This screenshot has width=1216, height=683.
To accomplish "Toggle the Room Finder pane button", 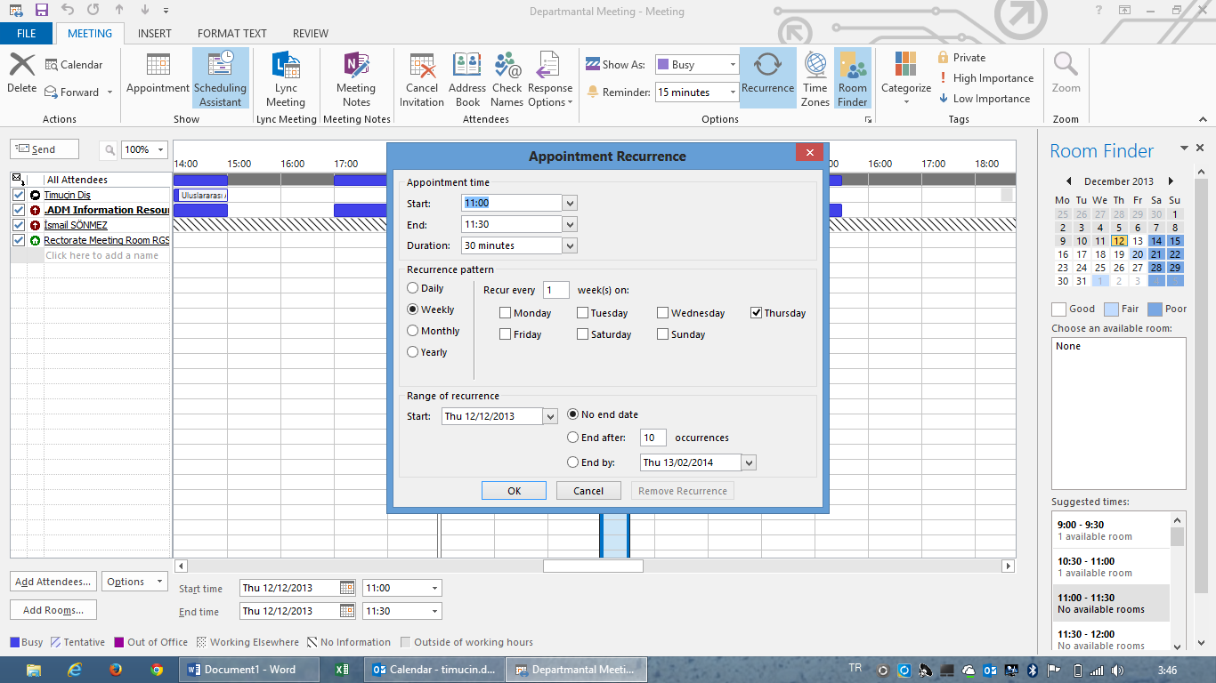I will (x=852, y=78).
